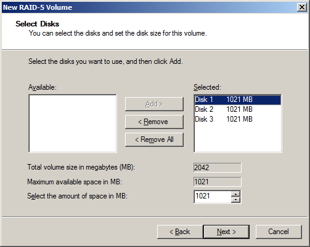310x247 pixels.
Task: Click the 'Select the amount of space' label
Action: click(77, 196)
